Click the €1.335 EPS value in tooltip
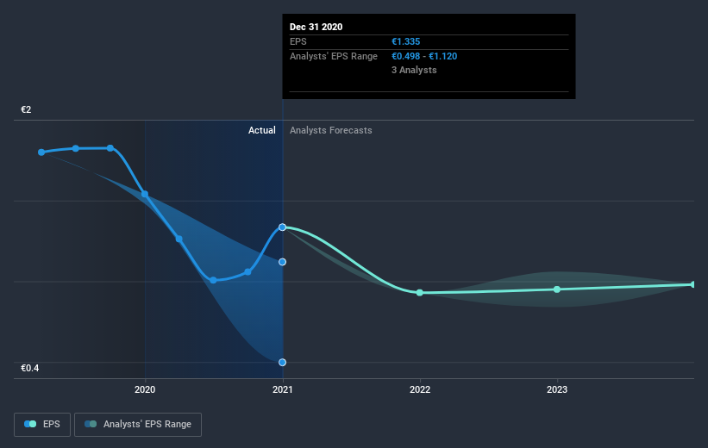This screenshot has width=708, height=448. tap(406, 41)
